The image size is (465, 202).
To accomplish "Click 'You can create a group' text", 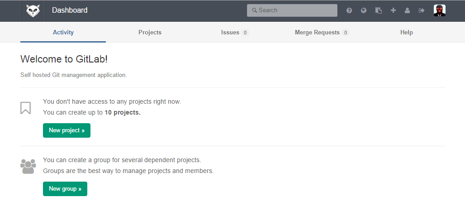I will [x=122, y=160].
